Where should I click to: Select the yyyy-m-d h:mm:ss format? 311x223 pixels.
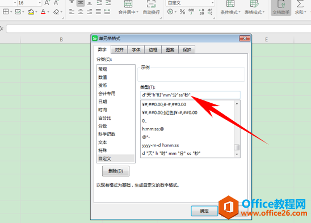click(x=187, y=145)
